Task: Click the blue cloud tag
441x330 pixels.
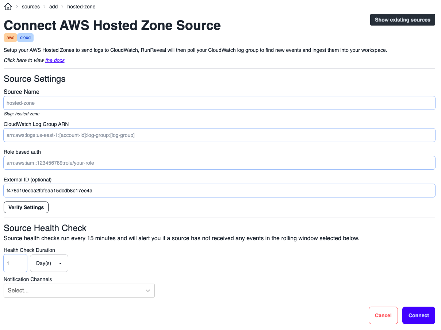Action: (26, 38)
